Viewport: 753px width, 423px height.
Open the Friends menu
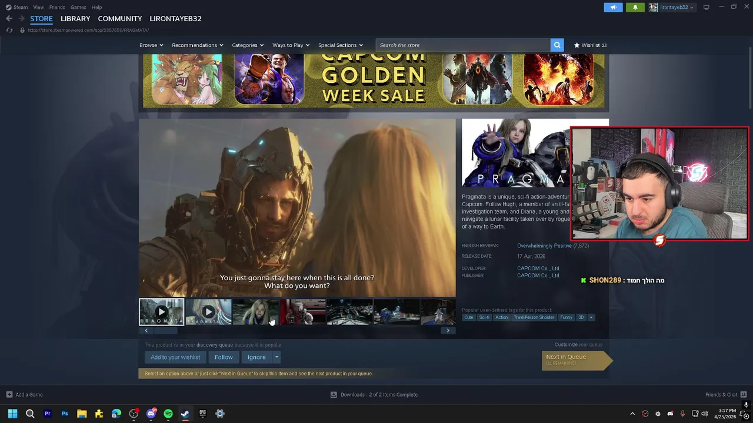pyautogui.click(x=57, y=7)
